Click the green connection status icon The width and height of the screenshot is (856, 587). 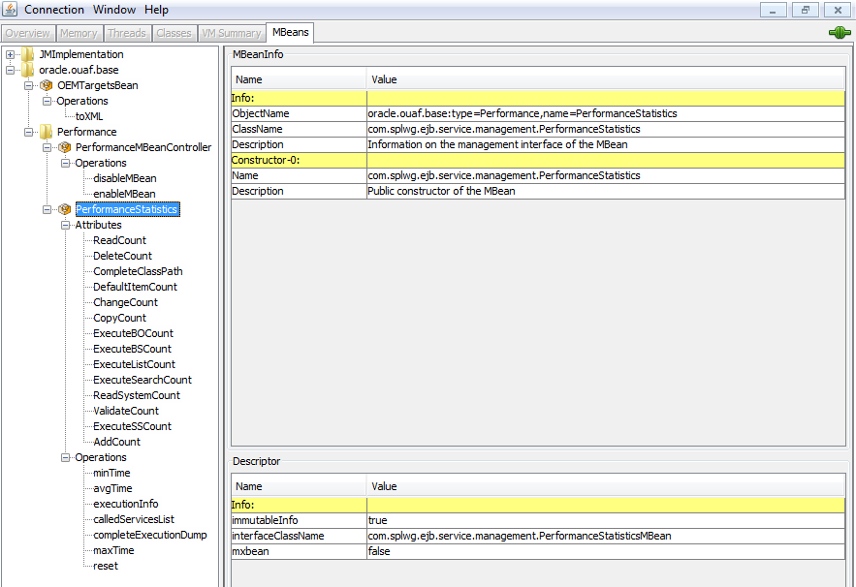(838, 32)
